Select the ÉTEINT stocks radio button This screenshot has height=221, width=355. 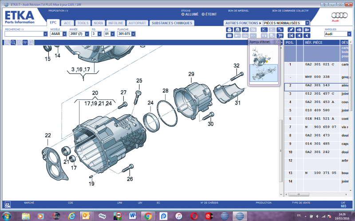[203, 14]
